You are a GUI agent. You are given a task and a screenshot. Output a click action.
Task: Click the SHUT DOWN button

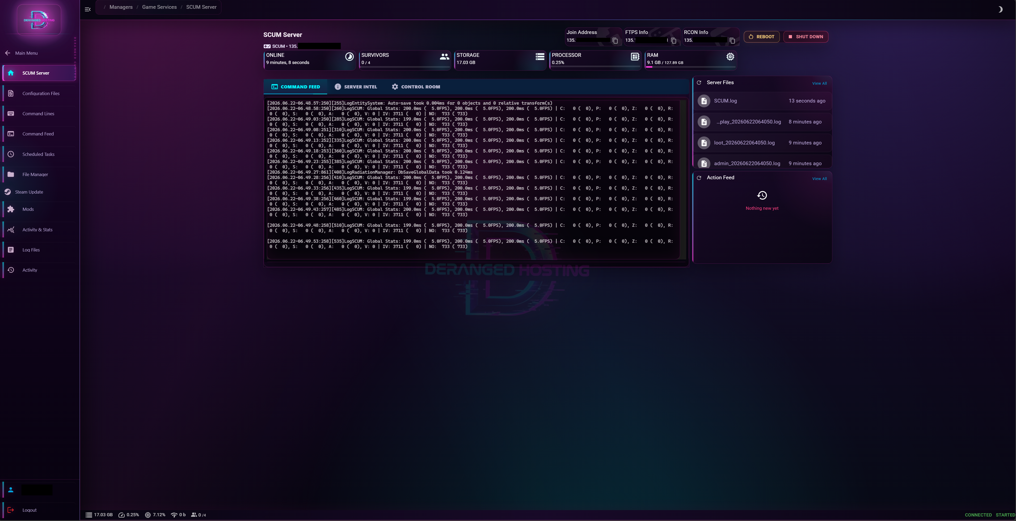tap(806, 37)
